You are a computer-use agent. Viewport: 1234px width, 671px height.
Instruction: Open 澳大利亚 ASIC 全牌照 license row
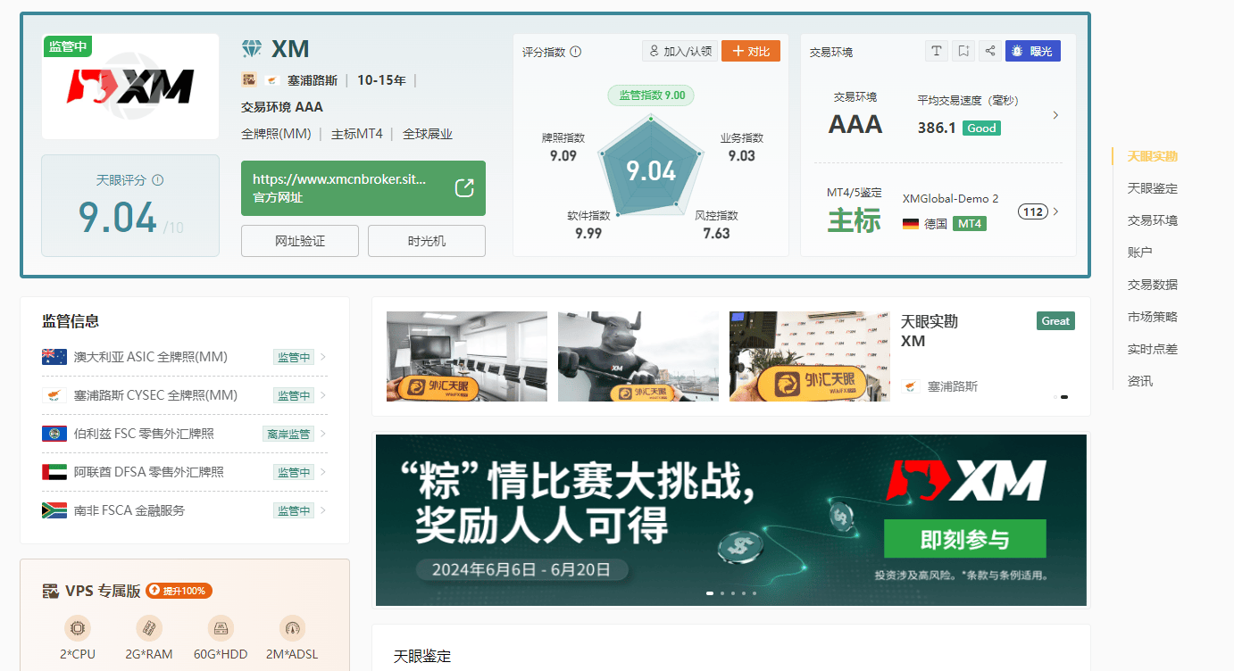pos(185,357)
